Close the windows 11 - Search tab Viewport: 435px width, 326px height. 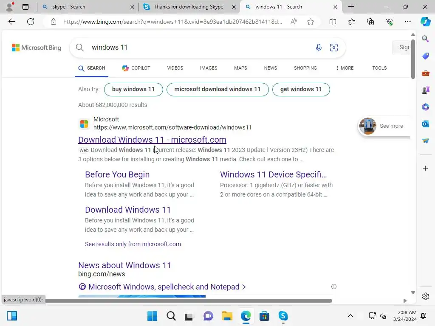click(335, 7)
